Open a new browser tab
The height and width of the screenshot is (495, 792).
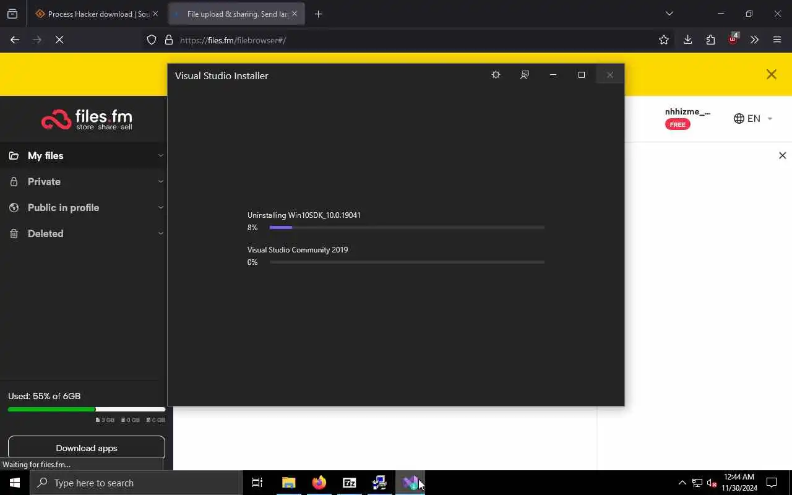pos(318,14)
